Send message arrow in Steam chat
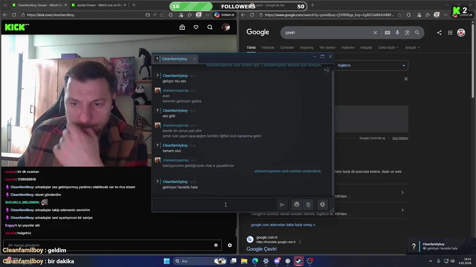 [x=282, y=204]
